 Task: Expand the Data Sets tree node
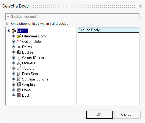coord(14,74)
